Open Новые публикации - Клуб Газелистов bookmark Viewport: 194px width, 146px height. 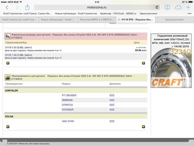[x=76, y=13]
